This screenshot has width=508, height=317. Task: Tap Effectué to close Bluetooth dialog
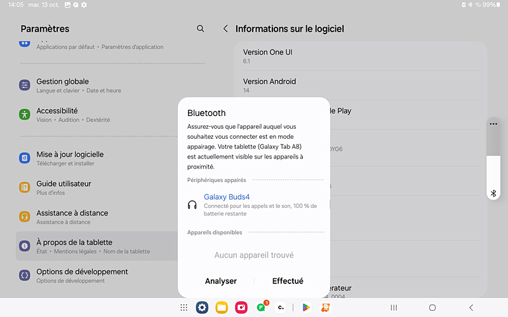click(x=288, y=281)
